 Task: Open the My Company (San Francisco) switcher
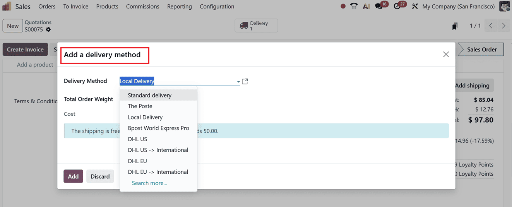pyautogui.click(x=459, y=7)
